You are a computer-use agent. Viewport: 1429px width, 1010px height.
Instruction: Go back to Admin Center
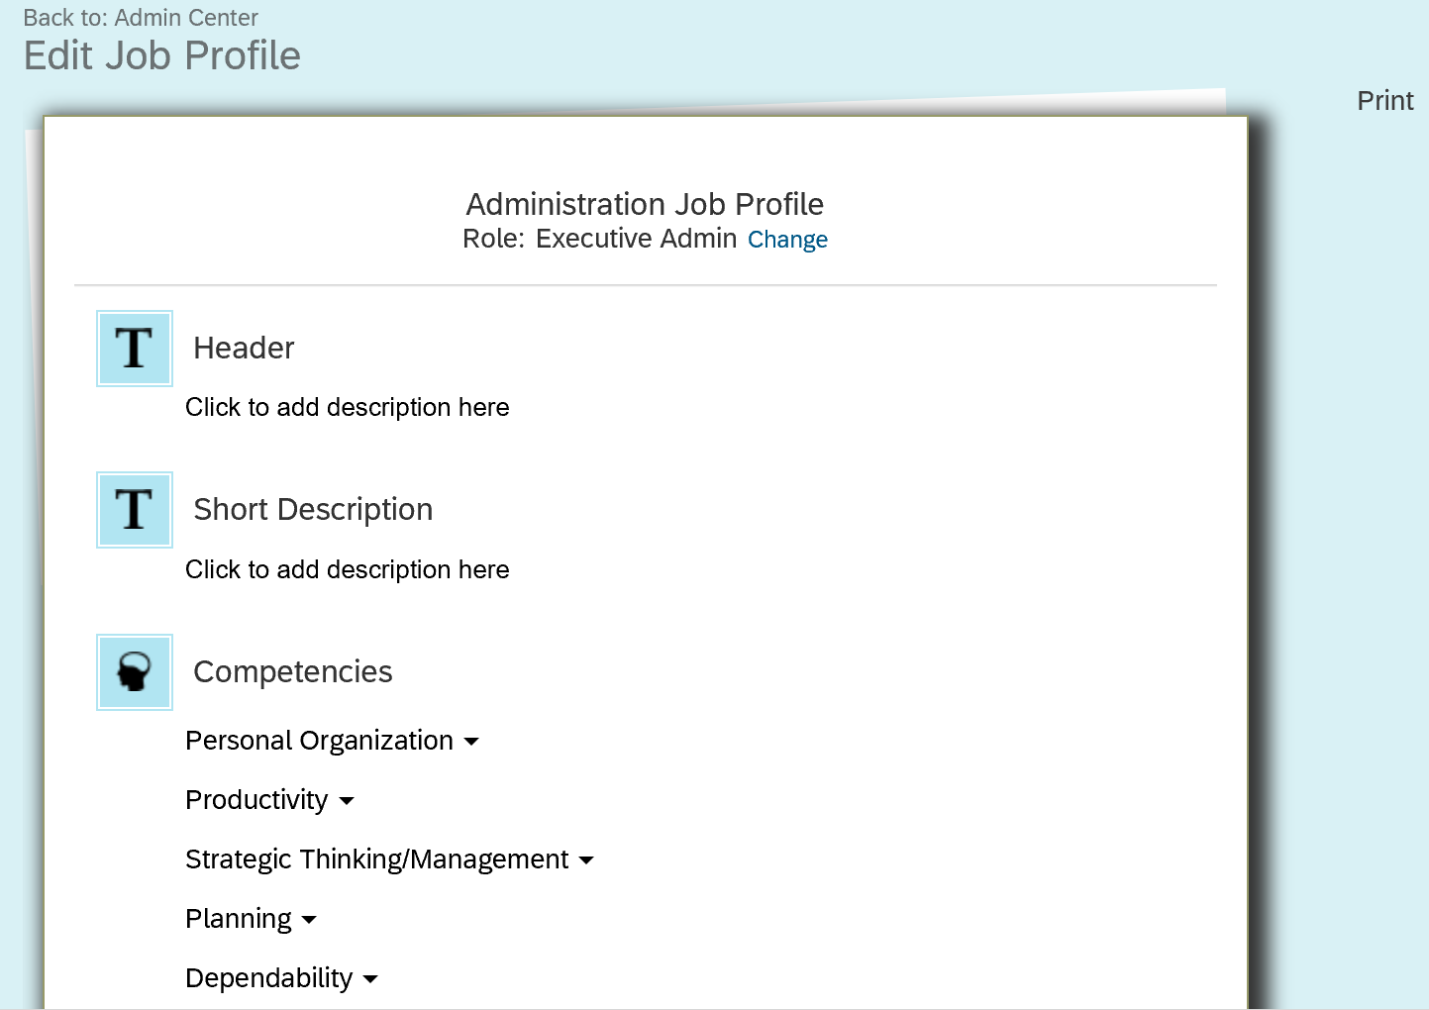coord(141,18)
